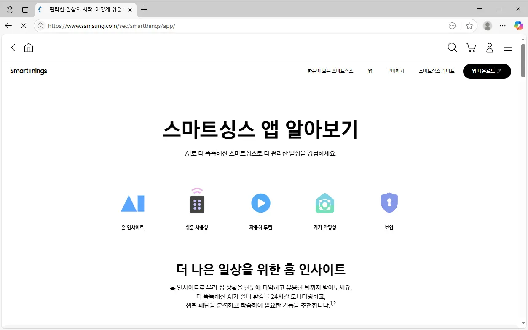Go to Samsung home via house icon
The width and height of the screenshot is (528, 330).
pos(29,48)
